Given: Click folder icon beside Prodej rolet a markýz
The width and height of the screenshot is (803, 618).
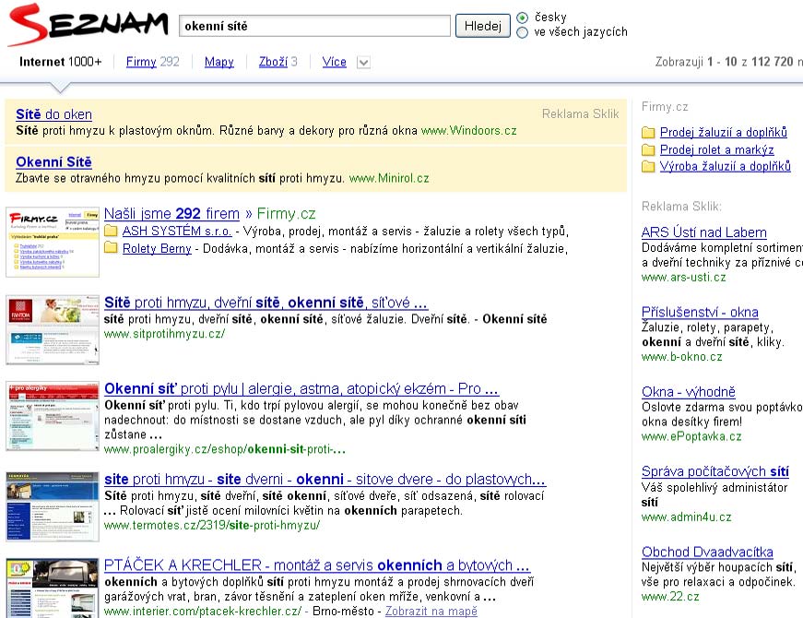Looking at the screenshot, I should pos(648,149).
